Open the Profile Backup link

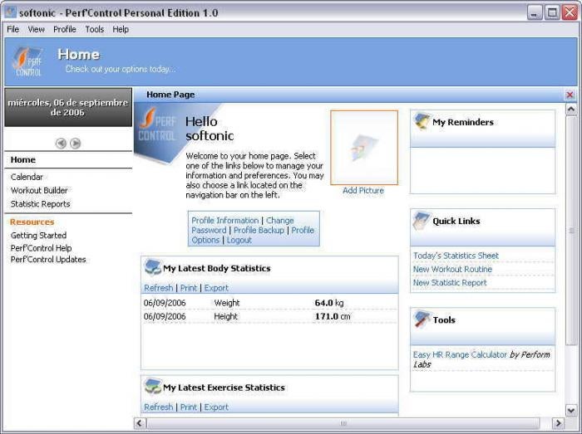click(259, 230)
